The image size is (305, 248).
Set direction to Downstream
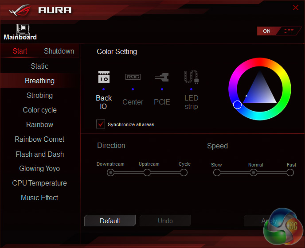pyautogui.click(x=110, y=172)
